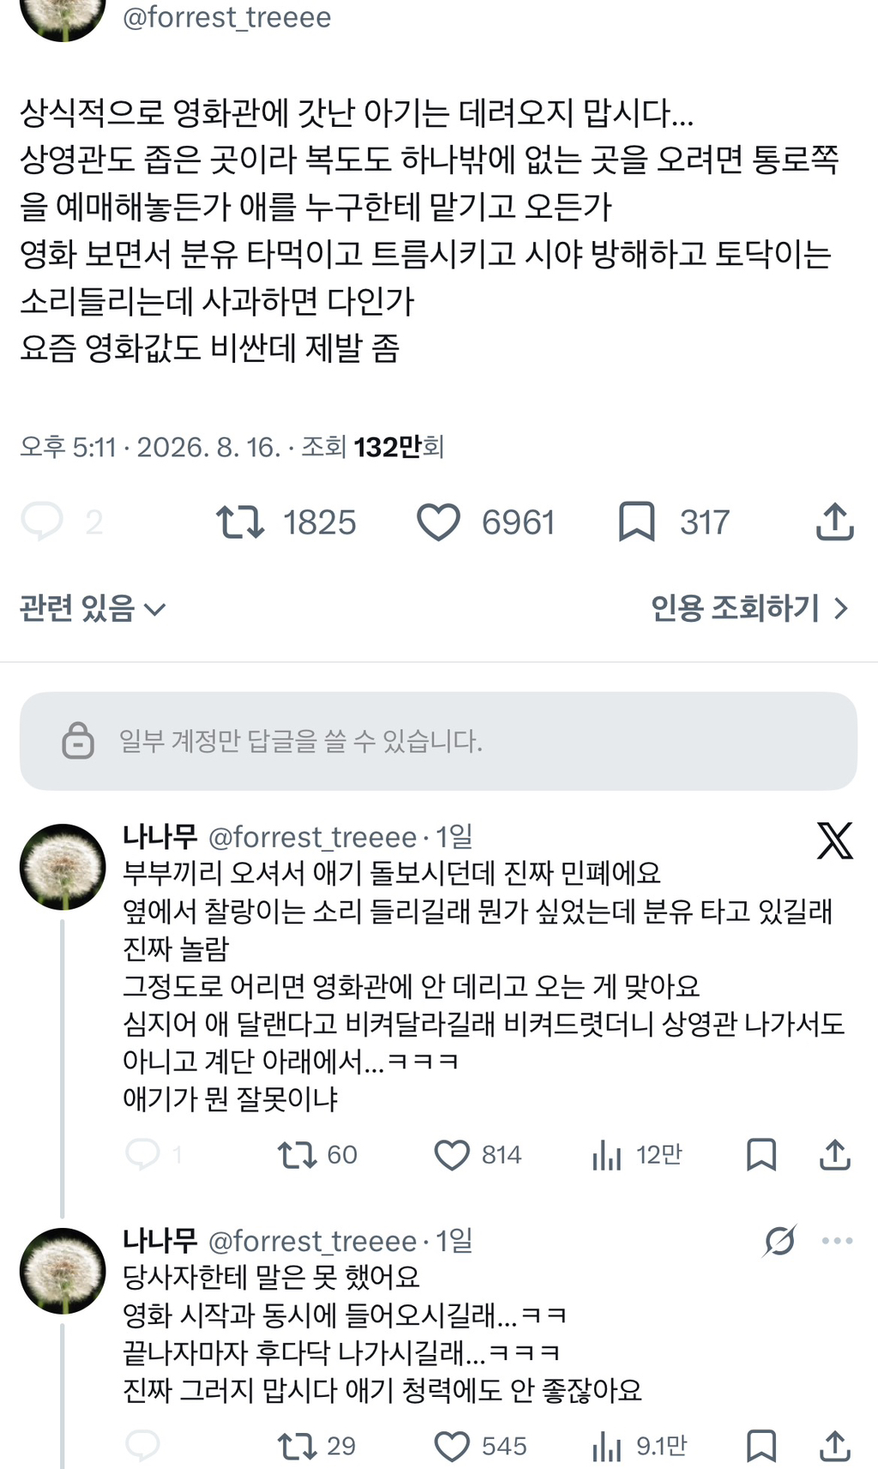Open more options menu on second reply
878x1469 pixels.
[837, 1241]
